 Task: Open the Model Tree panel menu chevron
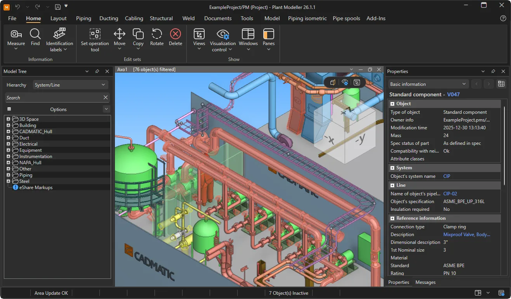point(87,71)
